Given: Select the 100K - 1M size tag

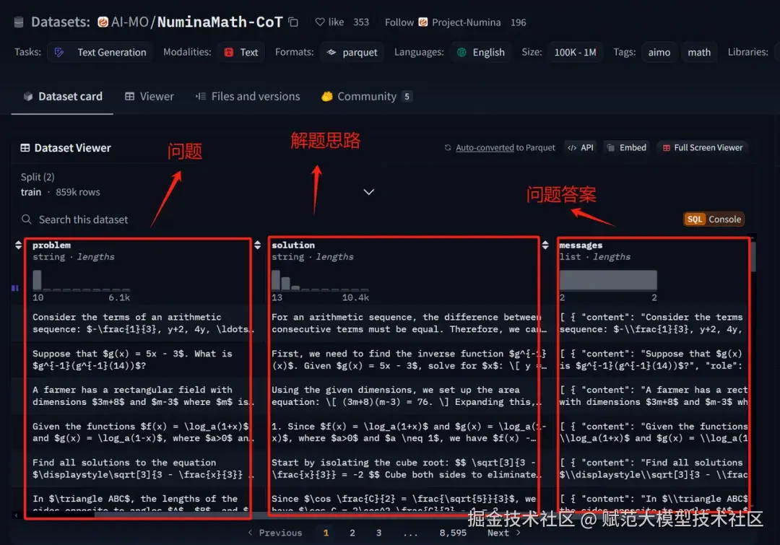Looking at the screenshot, I should pos(575,52).
